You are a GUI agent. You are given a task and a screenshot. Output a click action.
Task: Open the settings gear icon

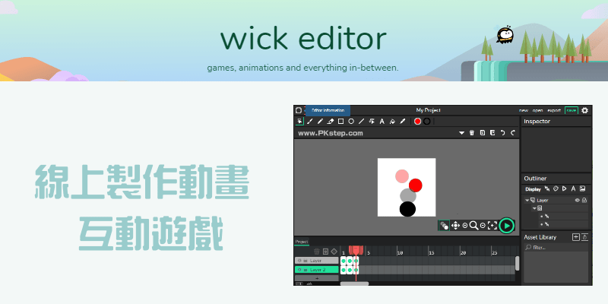pos(584,110)
